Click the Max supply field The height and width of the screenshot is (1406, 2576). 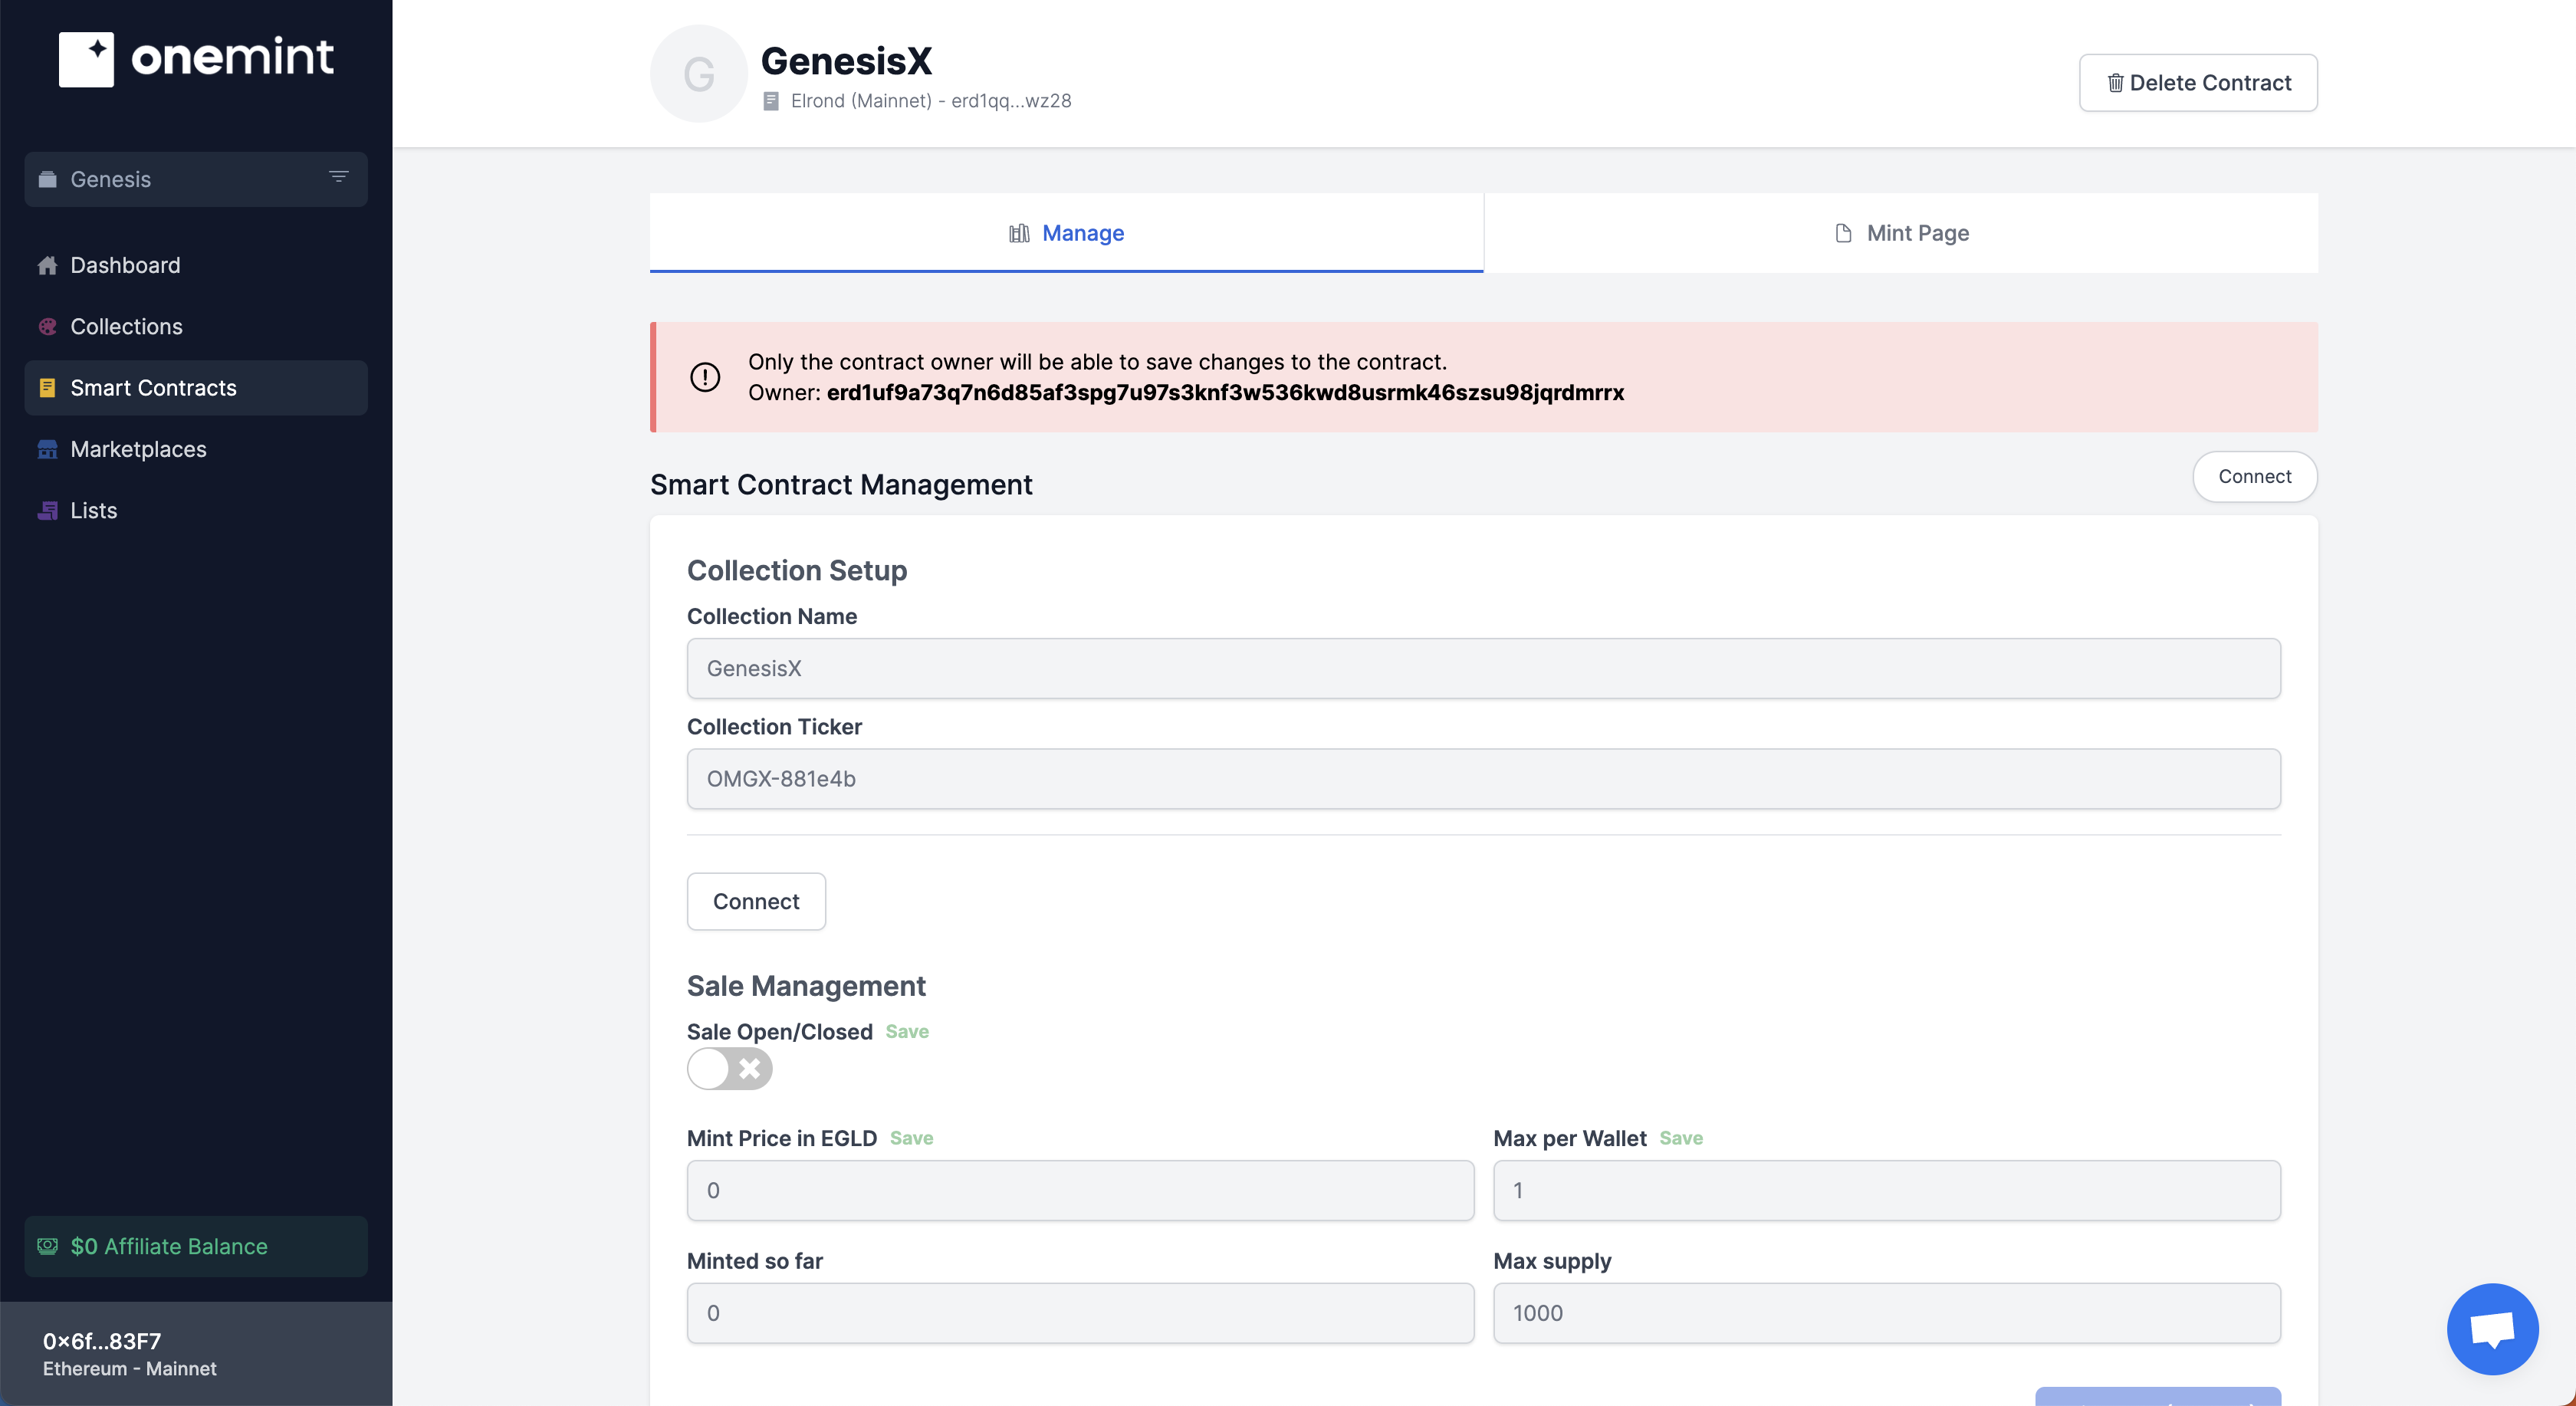(1887, 1313)
